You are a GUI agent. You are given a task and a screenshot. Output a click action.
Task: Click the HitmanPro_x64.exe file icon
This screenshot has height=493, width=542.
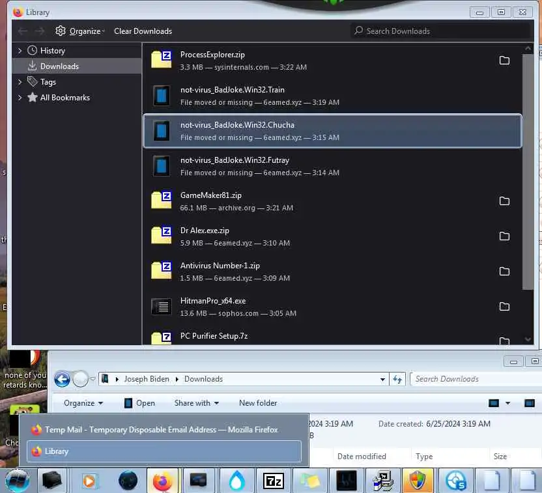coord(162,307)
